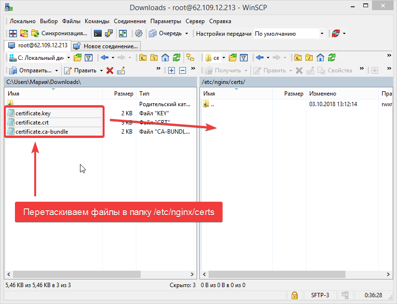Go to local root directory icon

[x=154, y=58]
